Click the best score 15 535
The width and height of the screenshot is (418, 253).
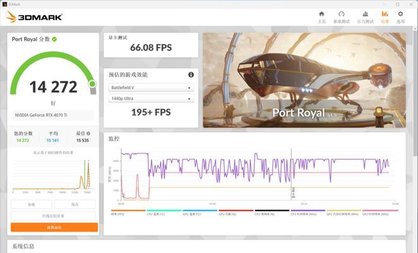coord(82,140)
